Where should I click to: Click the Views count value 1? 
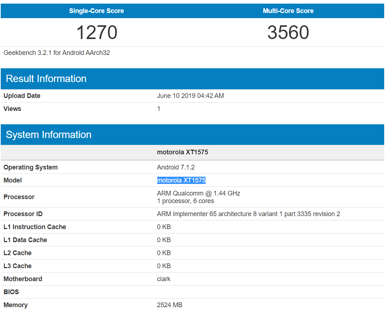tap(159, 109)
